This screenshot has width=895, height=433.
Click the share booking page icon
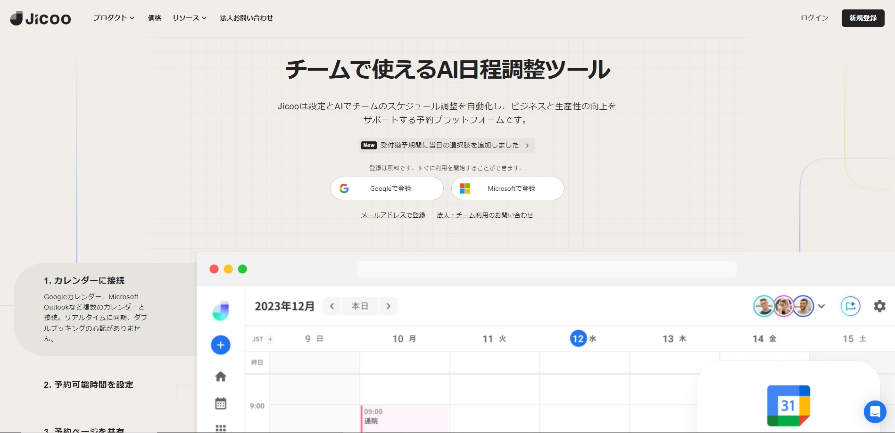(851, 306)
